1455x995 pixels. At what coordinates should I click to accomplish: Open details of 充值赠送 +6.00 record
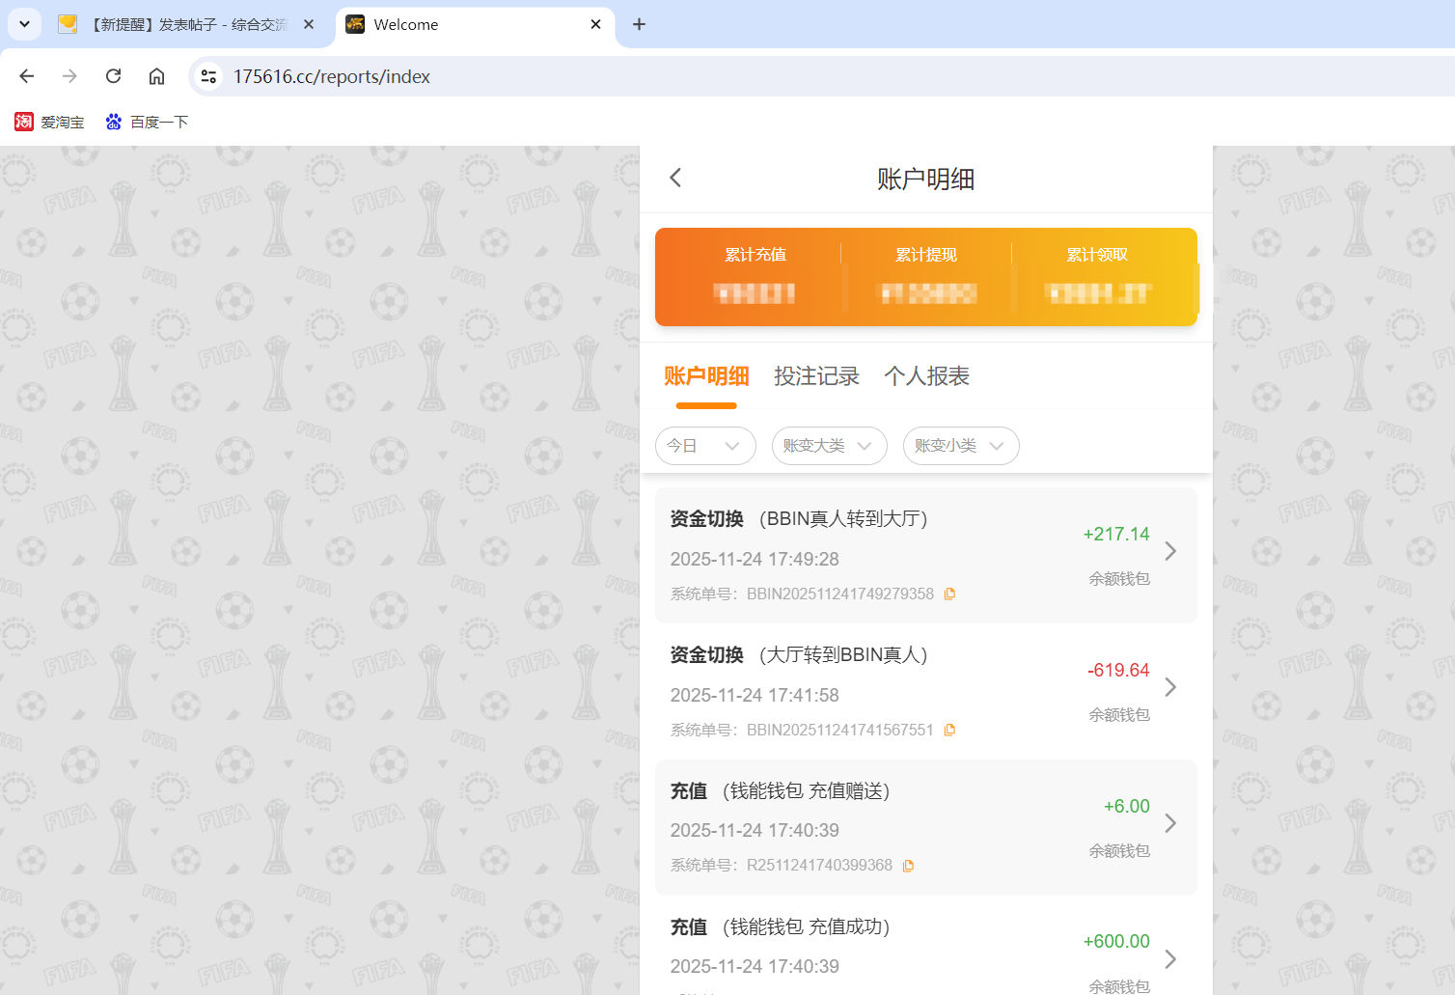(1170, 823)
